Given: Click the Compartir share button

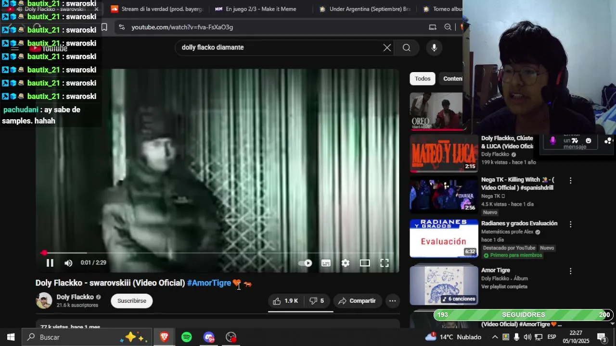Looking at the screenshot, I should 357,301.
